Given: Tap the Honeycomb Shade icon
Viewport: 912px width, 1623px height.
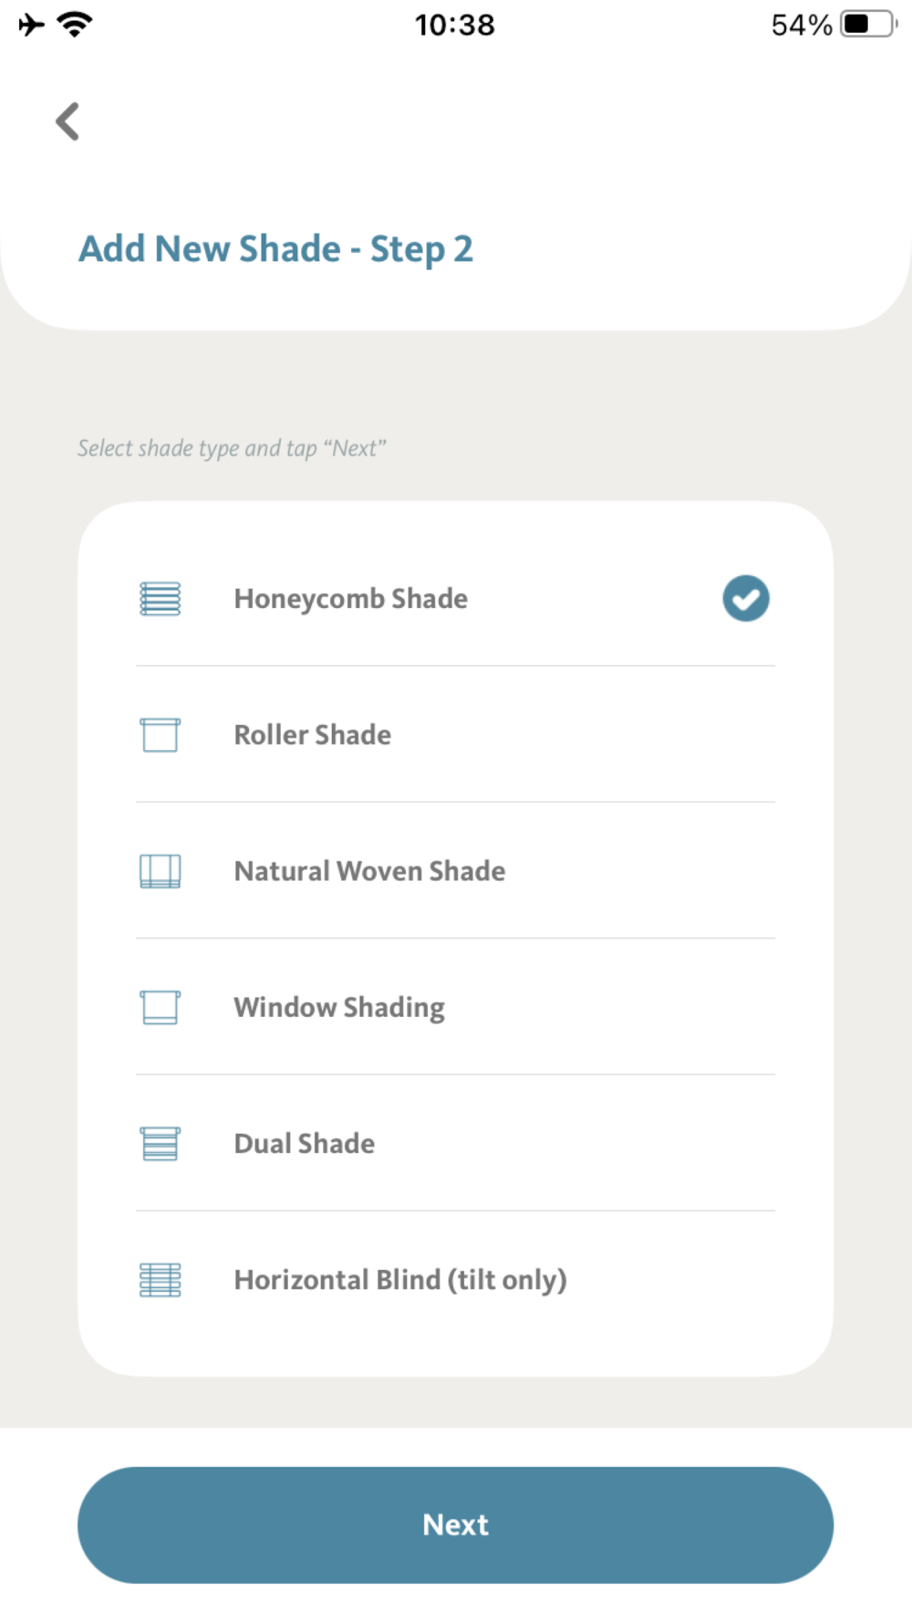Looking at the screenshot, I should tap(160, 599).
